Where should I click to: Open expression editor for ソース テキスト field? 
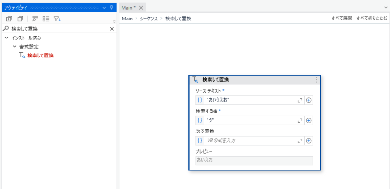300,100
